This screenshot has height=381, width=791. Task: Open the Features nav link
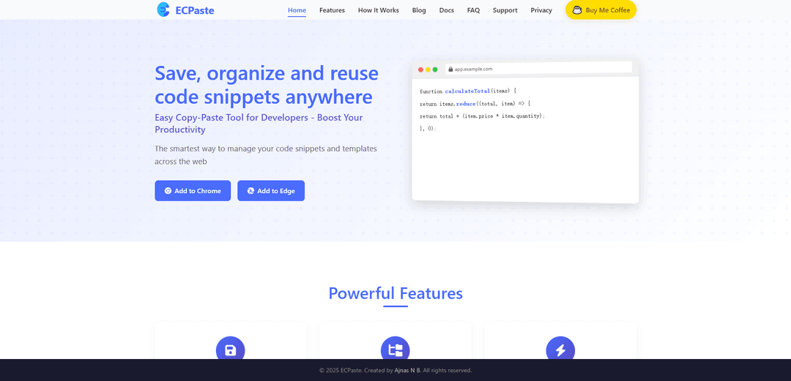pyautogui.click(x=332, y=10)
